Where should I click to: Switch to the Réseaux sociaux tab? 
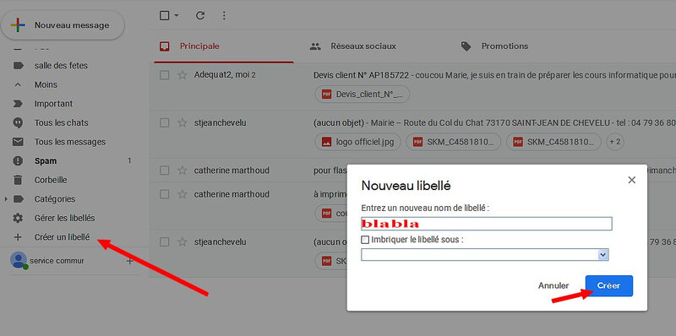click(363, 46)
